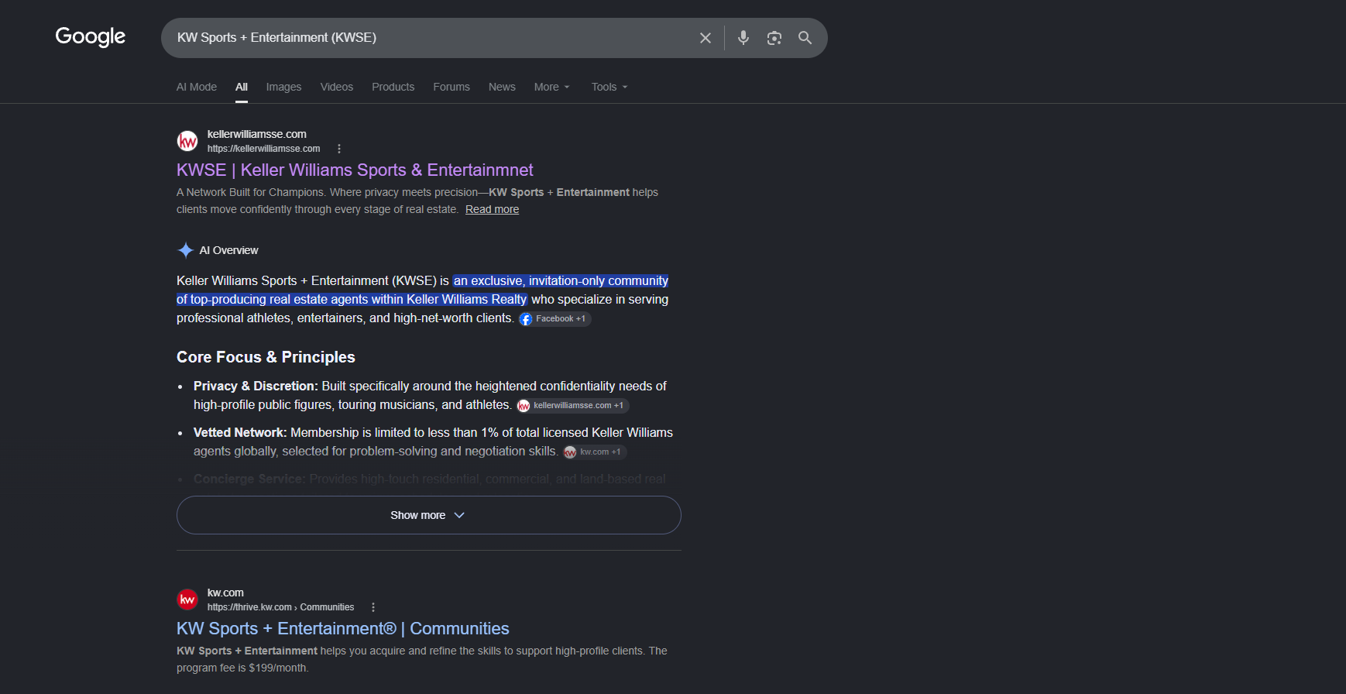Screen dimensions: 1346x694
Task: Click the AI Overview sparkle icon
Action: click(x=186, y=250)
